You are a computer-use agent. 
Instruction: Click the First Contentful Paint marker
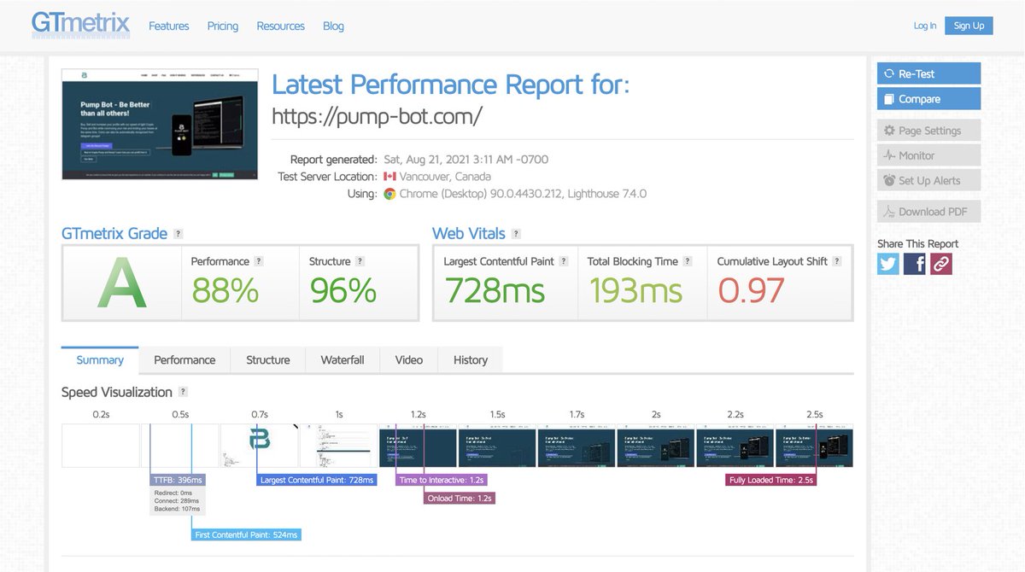click(x=246, y=534)
